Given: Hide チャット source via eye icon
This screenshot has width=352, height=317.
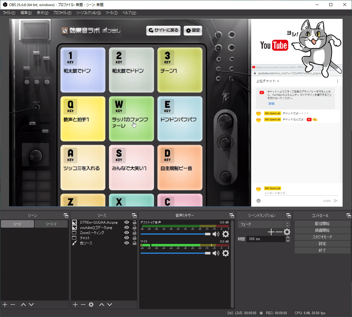Looking at the screenshot, I should point(127,238).
